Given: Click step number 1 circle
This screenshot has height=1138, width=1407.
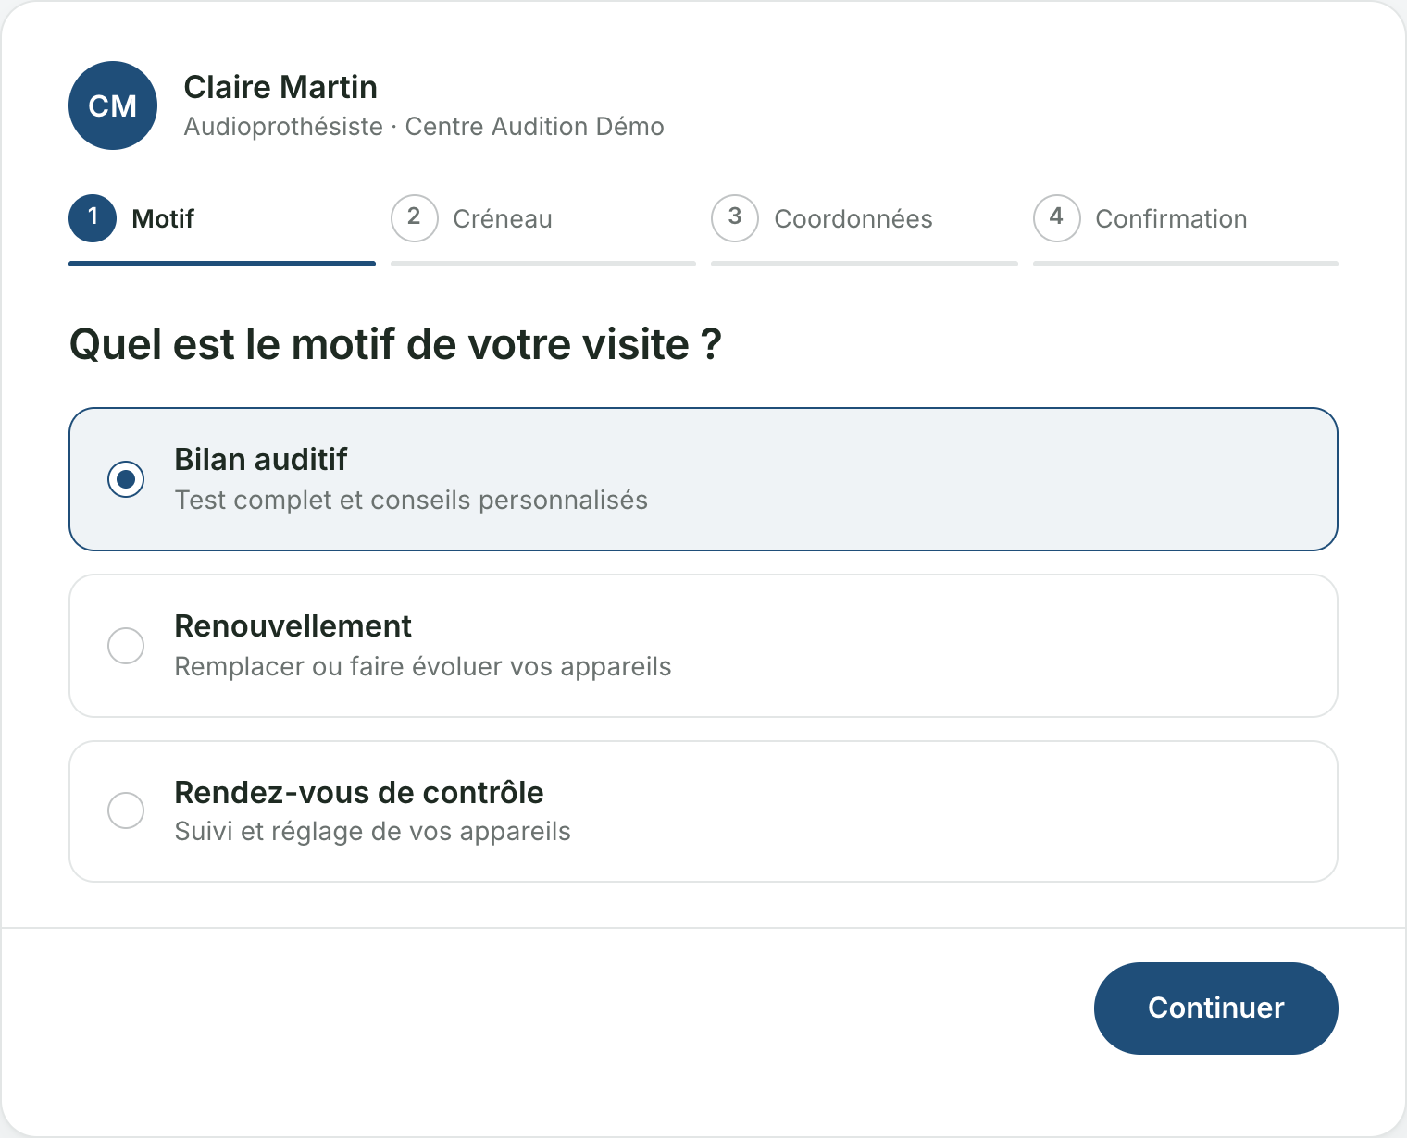Looking at the screenshot, I should coord(93,218).
